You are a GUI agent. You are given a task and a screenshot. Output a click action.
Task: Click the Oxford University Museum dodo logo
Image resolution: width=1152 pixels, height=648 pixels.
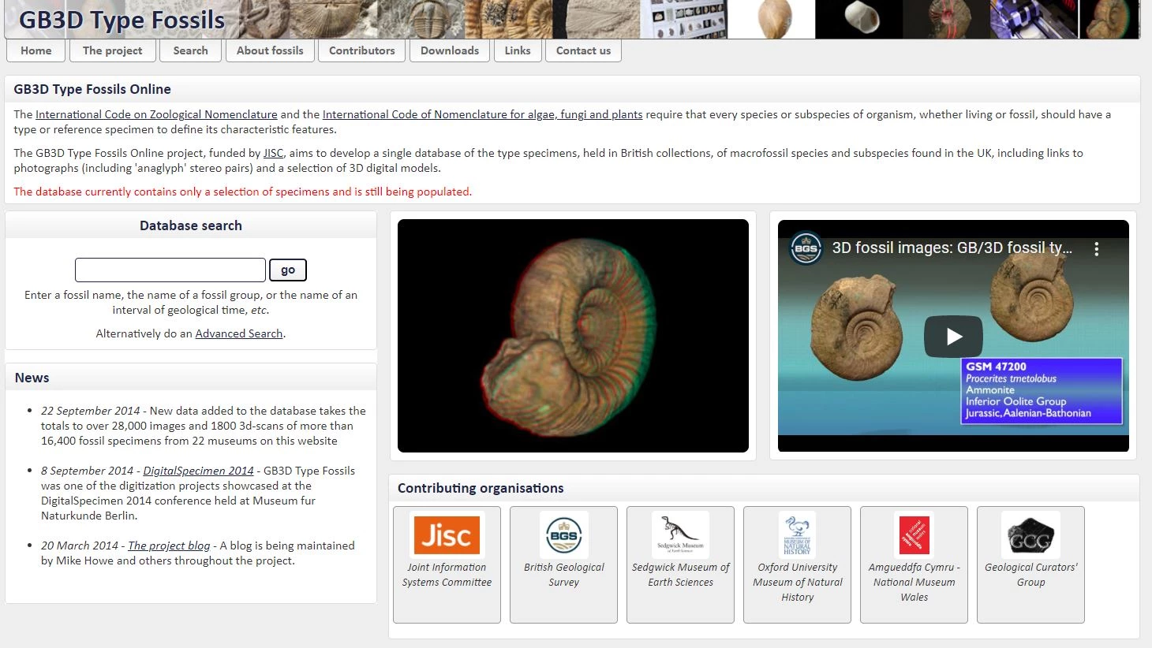[x=797, y=535]
